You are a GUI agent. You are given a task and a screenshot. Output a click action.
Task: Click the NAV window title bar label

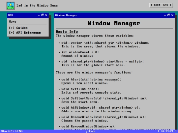pos(11,15)
